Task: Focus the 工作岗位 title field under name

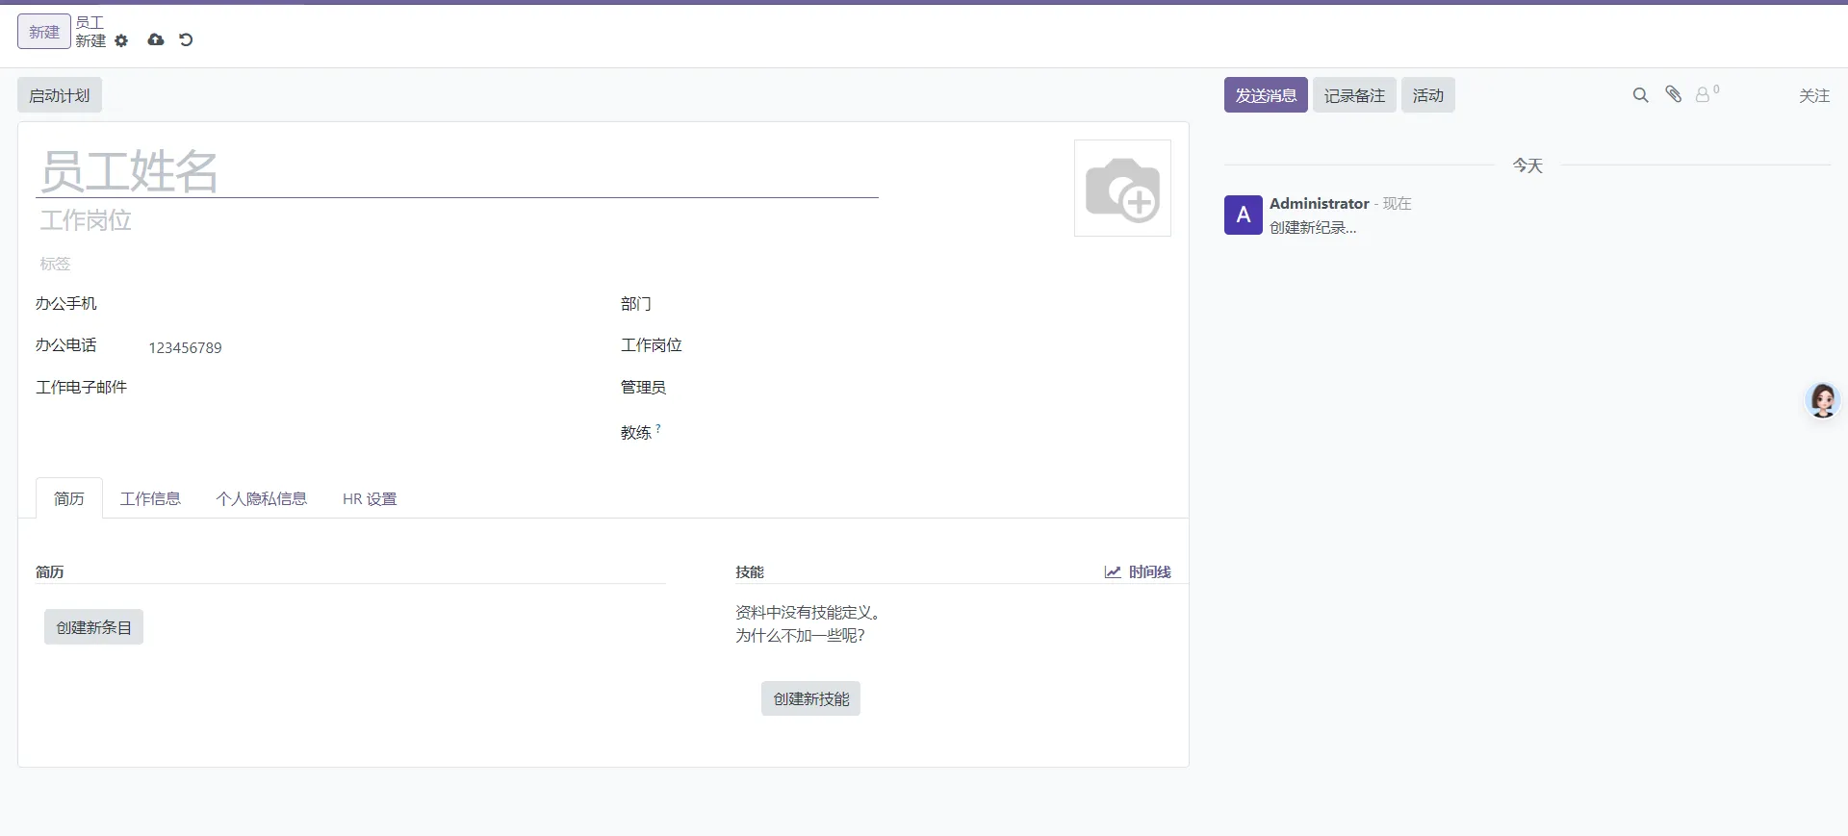Action: click(x=457, y=220)
